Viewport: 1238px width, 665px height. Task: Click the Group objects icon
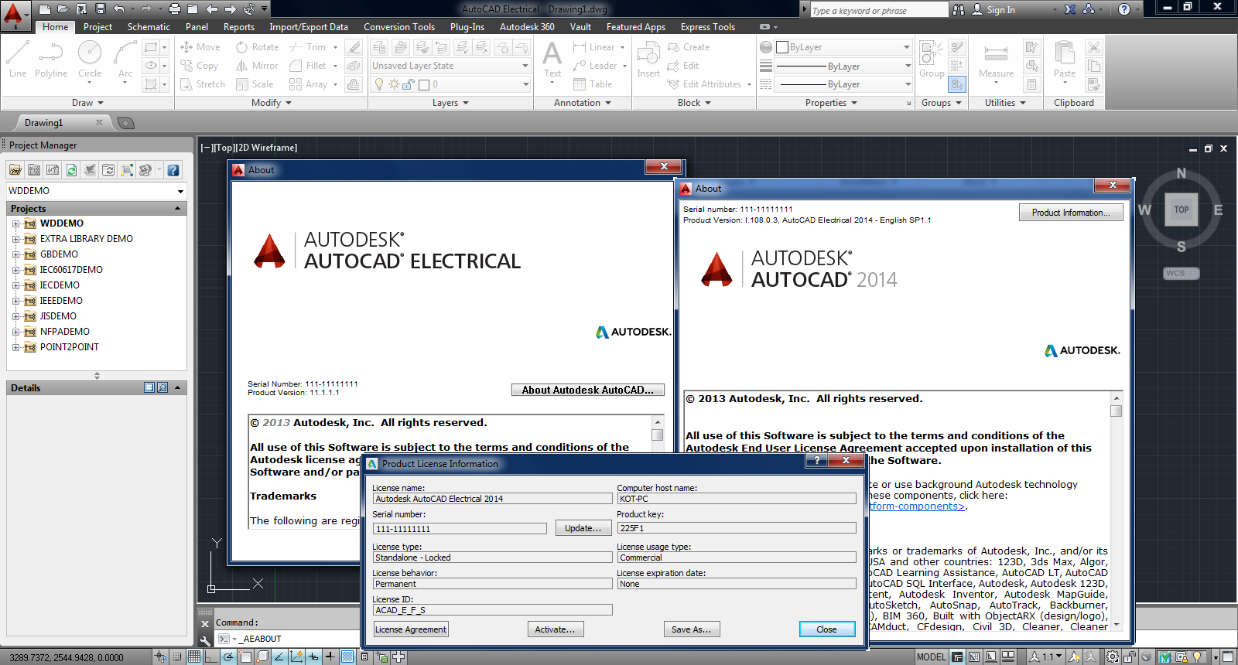coord(932,60)
